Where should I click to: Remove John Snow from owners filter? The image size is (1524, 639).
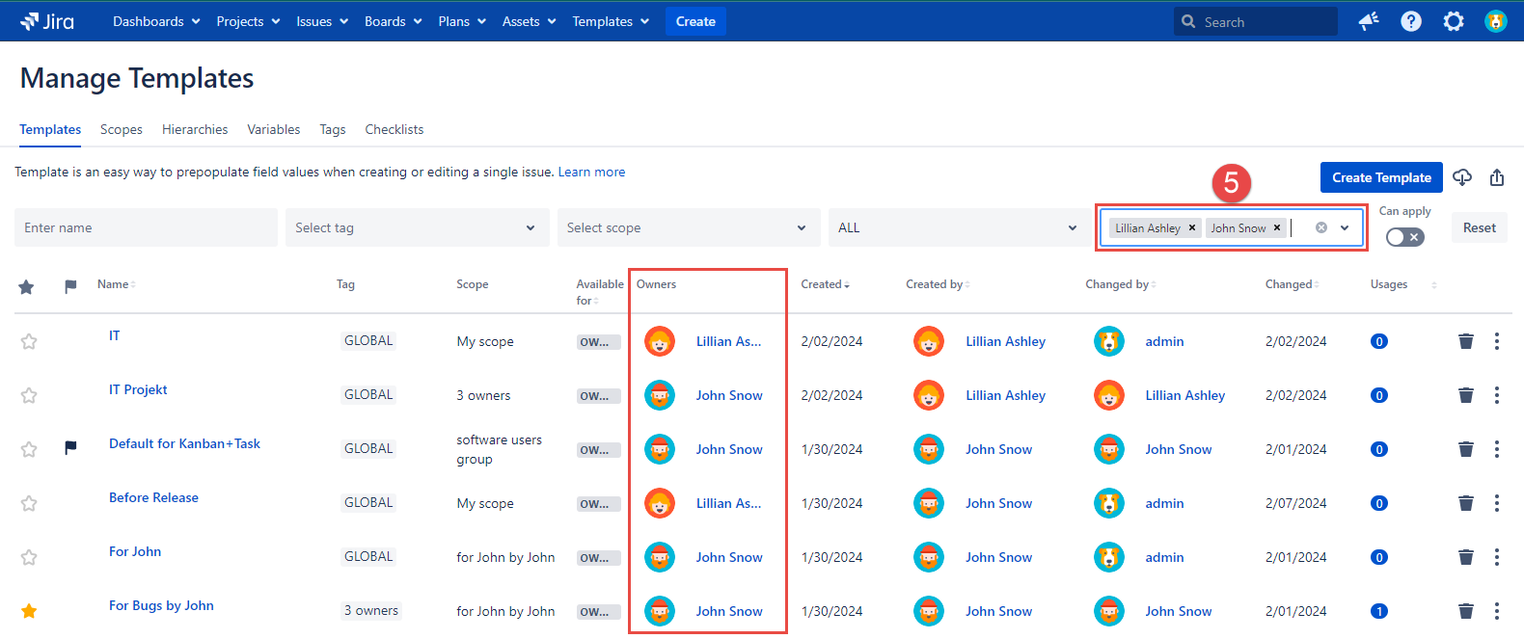coord(1277,228)
